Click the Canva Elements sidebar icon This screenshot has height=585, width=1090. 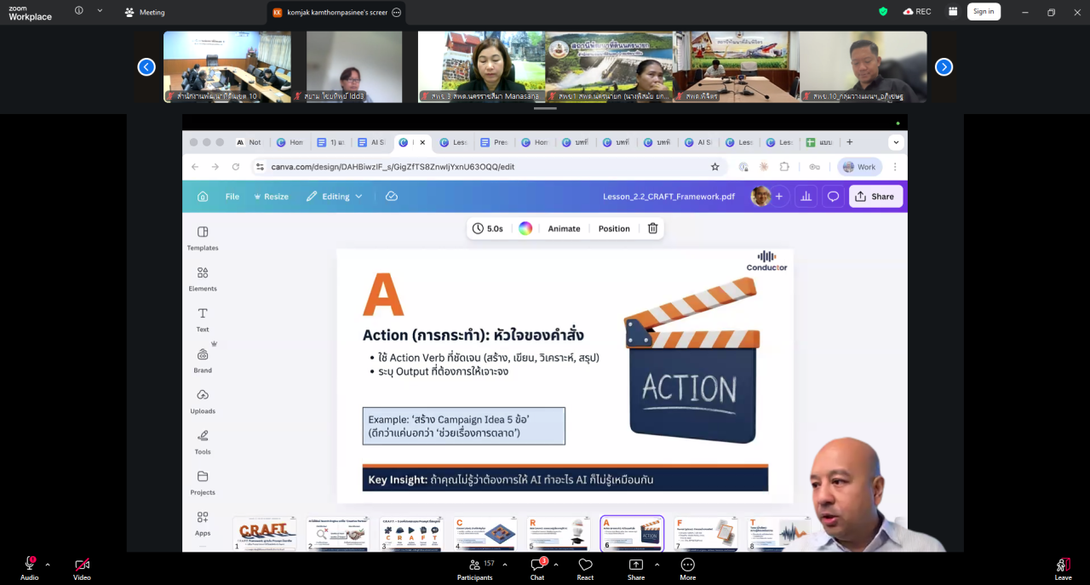point(203,273)
